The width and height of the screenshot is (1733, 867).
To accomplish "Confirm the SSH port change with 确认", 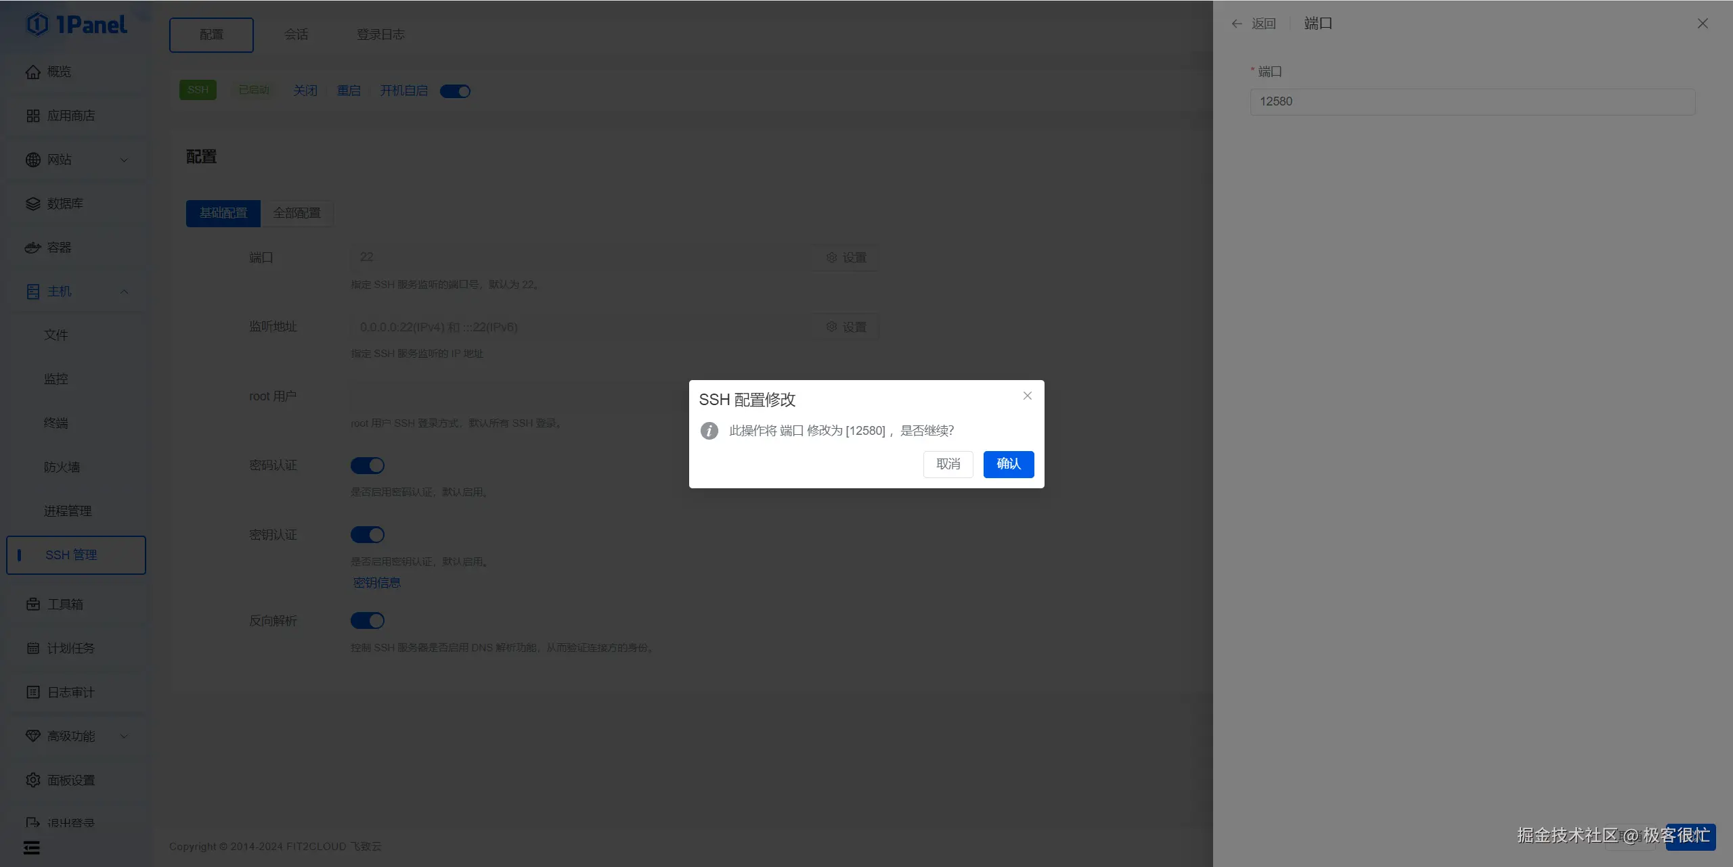I will 1008,464.
